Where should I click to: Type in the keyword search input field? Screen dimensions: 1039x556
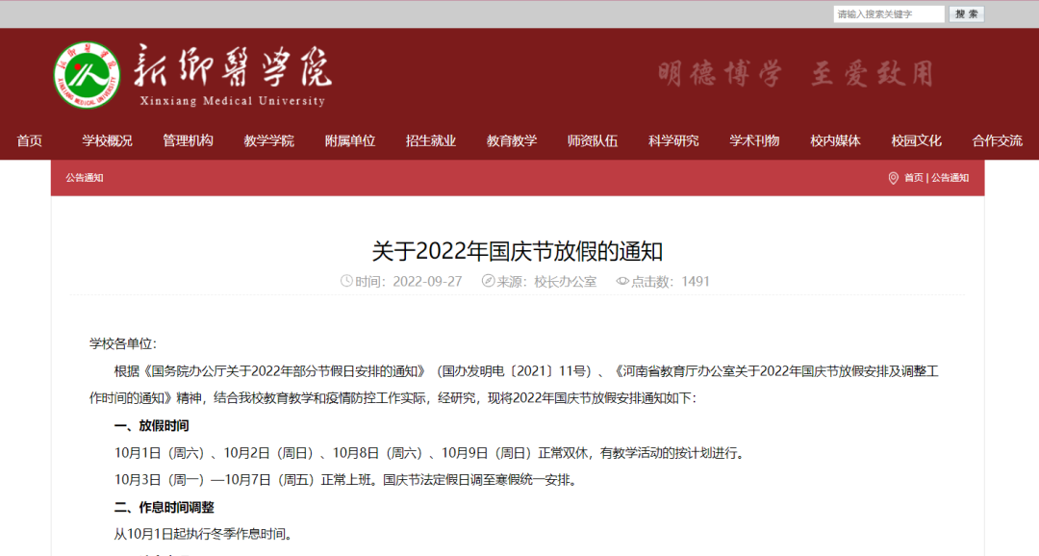888,14
